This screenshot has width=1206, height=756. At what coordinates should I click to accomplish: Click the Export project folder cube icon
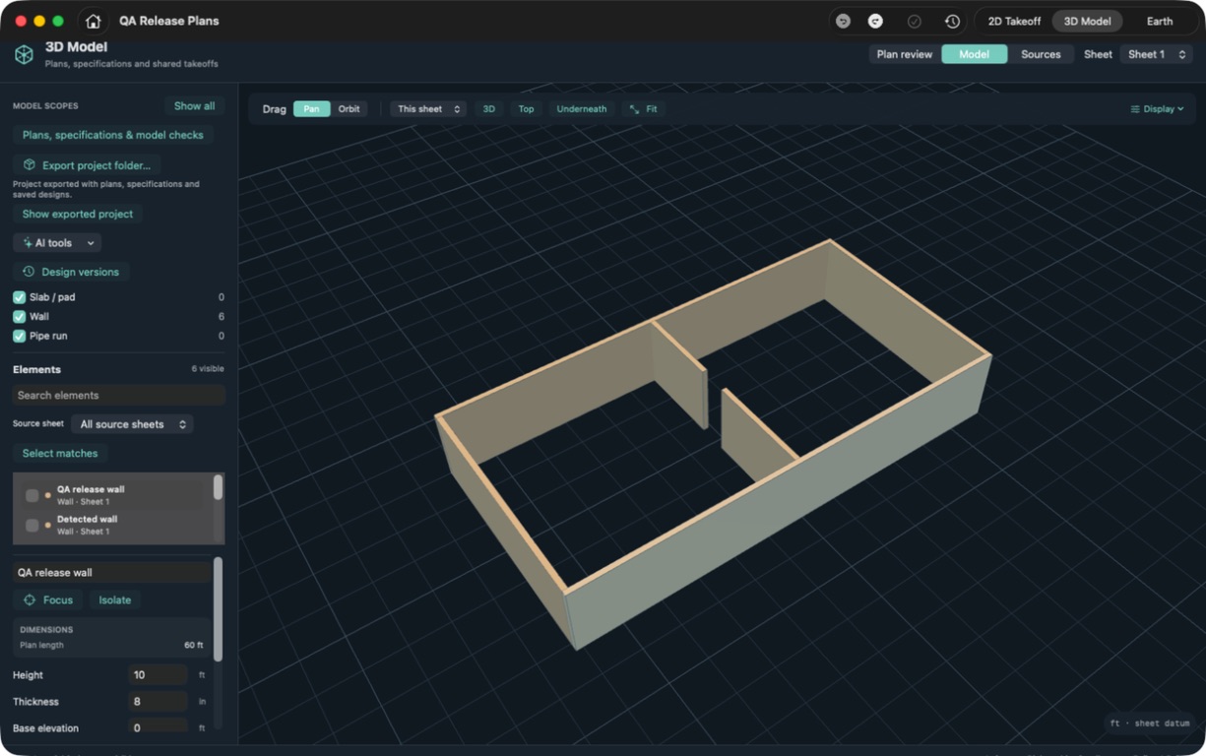30,165
